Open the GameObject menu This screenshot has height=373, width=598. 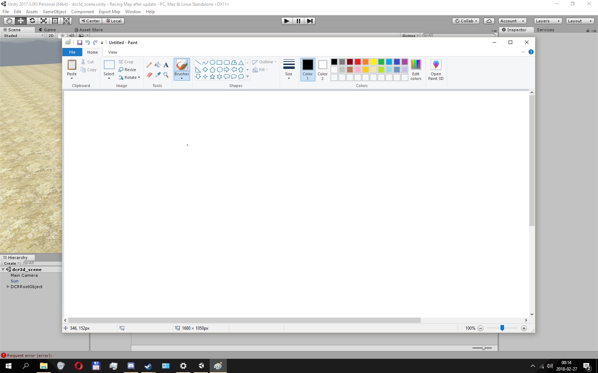tap(54, 12)
